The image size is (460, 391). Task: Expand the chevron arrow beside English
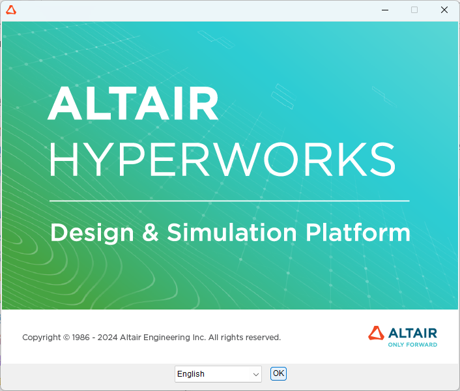[x=255, y=374]
